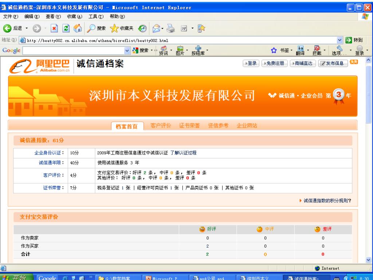Open the Back button history dropdown arrow

pos(26,28)
